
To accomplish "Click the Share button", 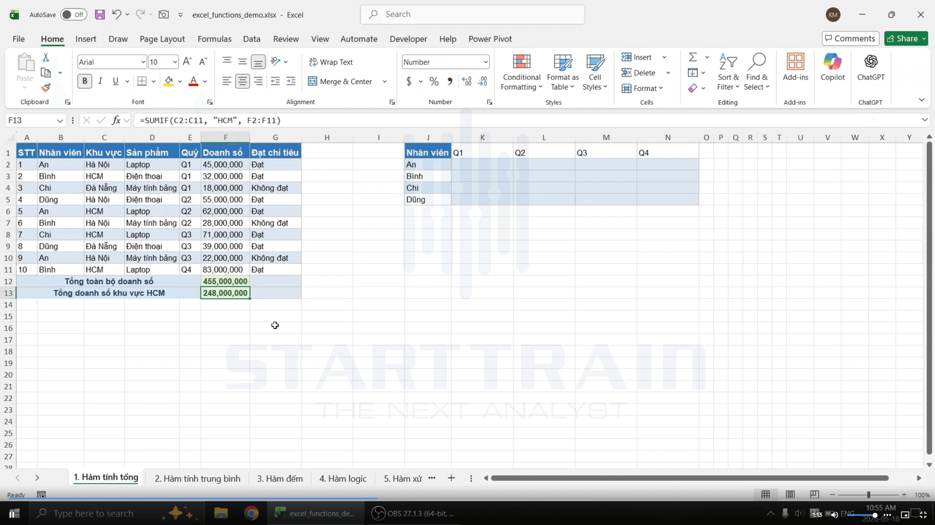I will (x=906, y=38).
